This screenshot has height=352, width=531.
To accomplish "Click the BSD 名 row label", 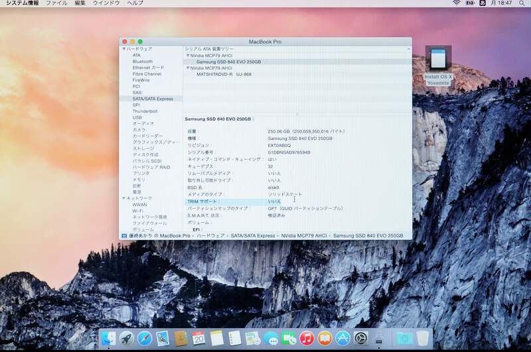I will pyautogui.click(x=195, y=188).
